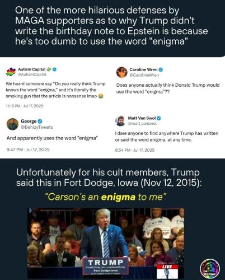This screenshot has height=280, width=225.
Task: Click Matt Van Swol's profile avatar
Action: 120,121
